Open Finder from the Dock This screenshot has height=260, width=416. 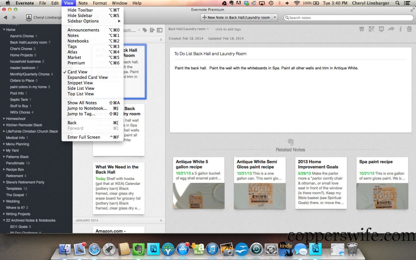point(65,249)
